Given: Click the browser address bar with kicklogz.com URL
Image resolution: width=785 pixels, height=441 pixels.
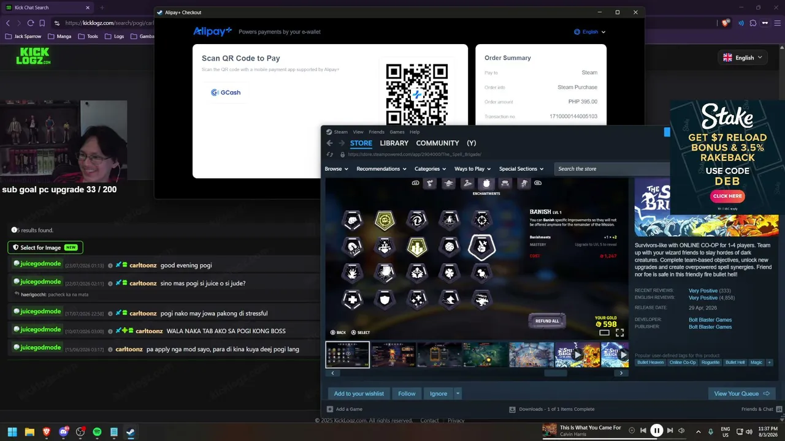Looking at the screenshot, I should coord(104,23).
